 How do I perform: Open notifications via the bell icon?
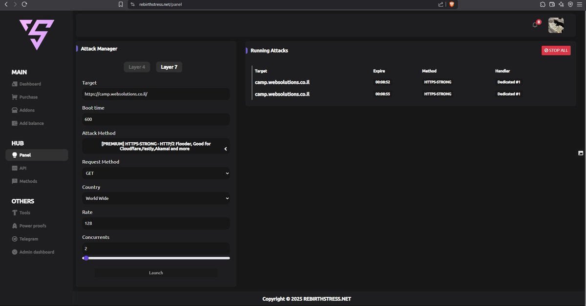[x=535, y=25]
